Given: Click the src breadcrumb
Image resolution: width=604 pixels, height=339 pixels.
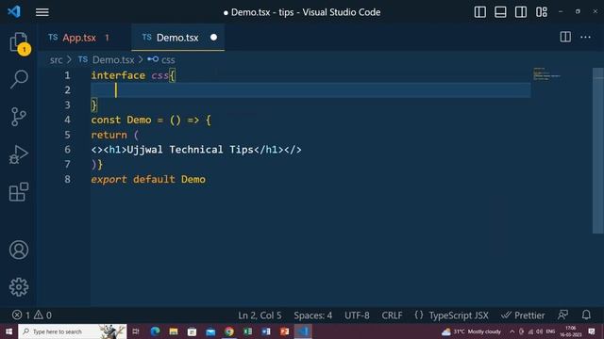Looking at the screenshot, I should 56,60.
